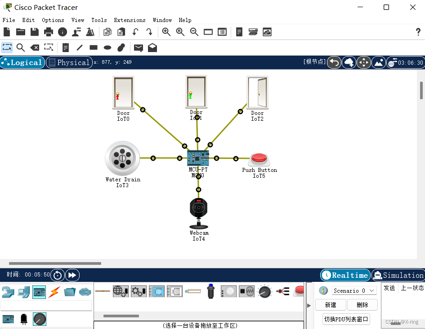The image size is (425, 329).
Task: Click the 删除 scenario button
Action: pos(362,305)
